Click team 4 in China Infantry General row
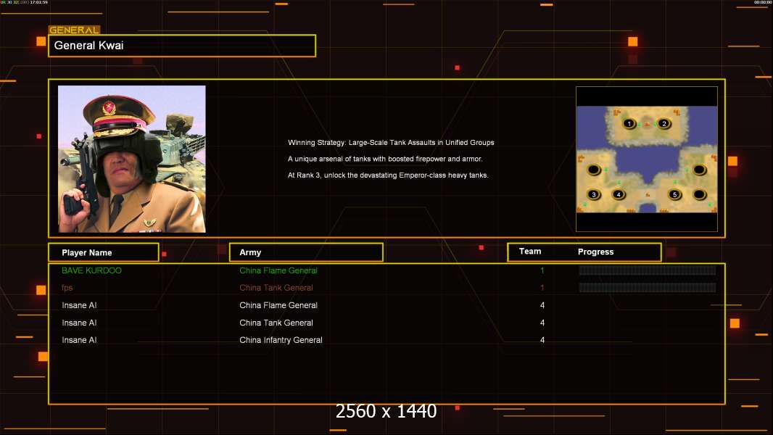Viewport: 773px width, 435px height. click(542, 340)
